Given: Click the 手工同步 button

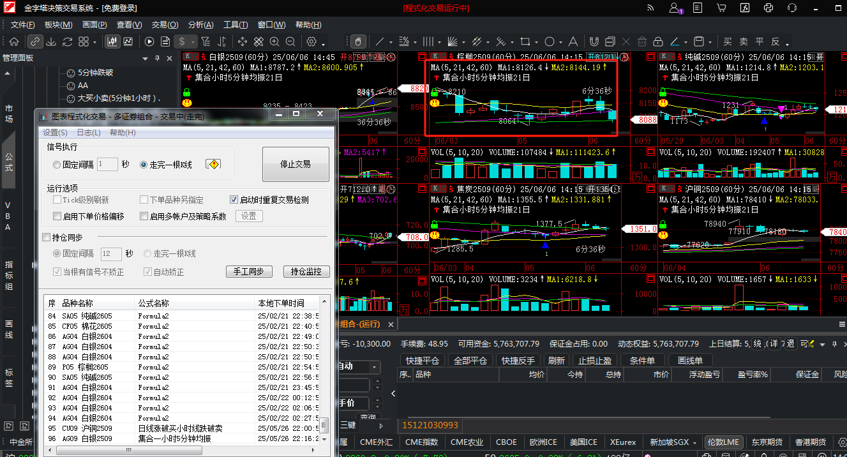Looking at the screenshot, I should pos(249,272).
